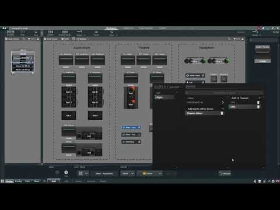Screen dimensions: 280x210
Task: Click the plus icon next to Add Dante offline device
Action: pos(223,109)
